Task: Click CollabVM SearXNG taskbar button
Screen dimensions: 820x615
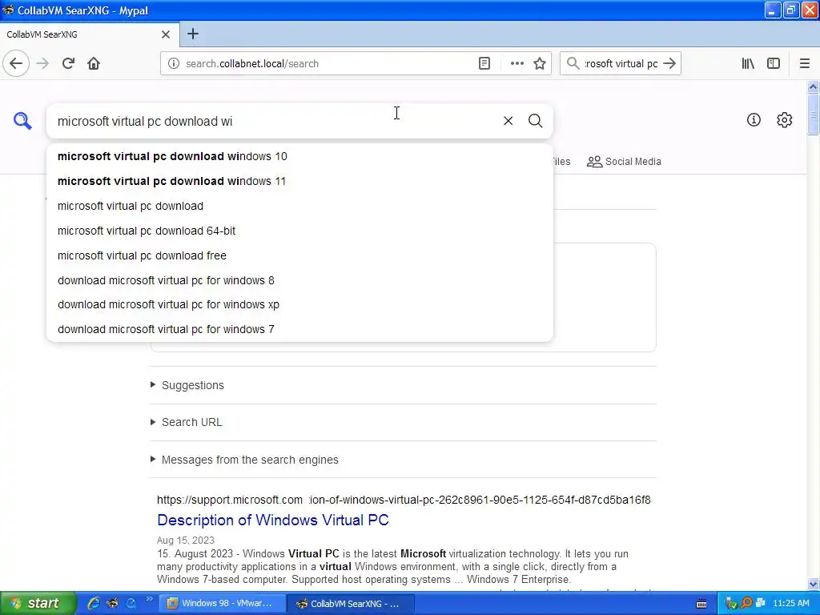Action: tap(351, 604)
